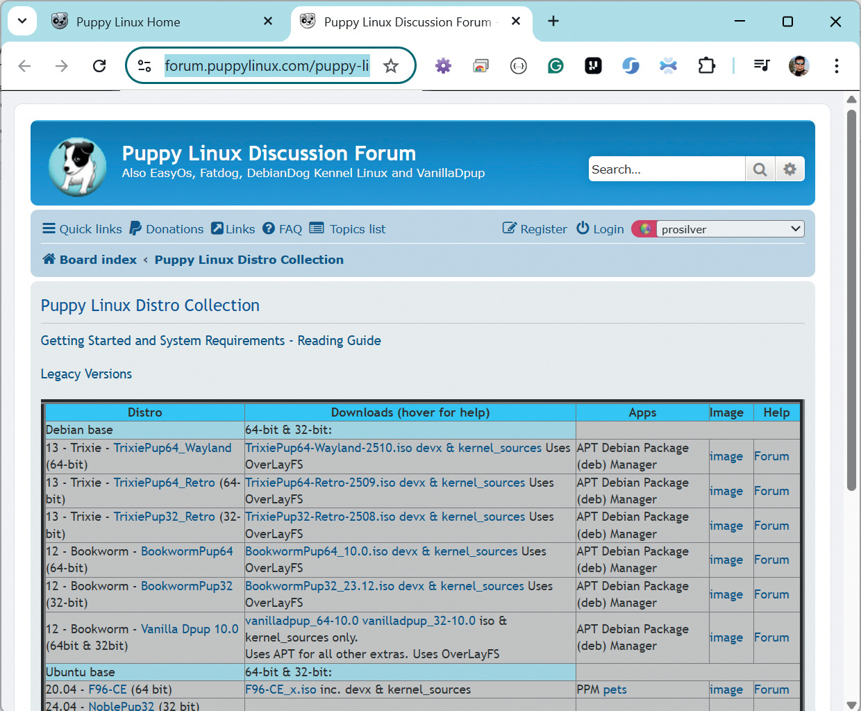Open the Puppy Linux Distro Collection page heading
The height and width of the screenshot is (711, 861).
[150, 306]
